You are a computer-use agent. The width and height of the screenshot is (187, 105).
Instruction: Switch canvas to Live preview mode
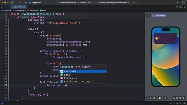point(148,98)
